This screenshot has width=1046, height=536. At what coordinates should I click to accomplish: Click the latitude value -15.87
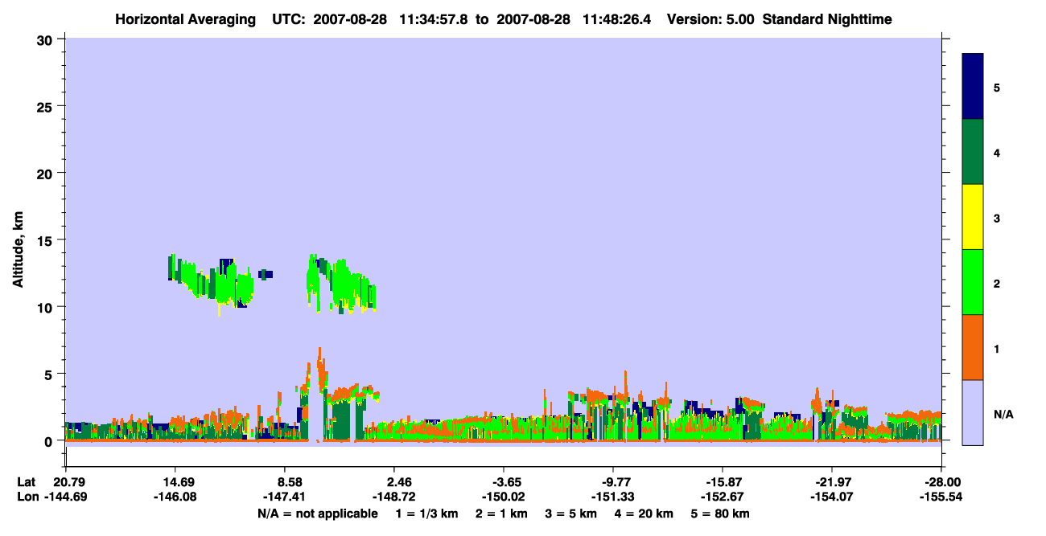(x=723, y=482)
